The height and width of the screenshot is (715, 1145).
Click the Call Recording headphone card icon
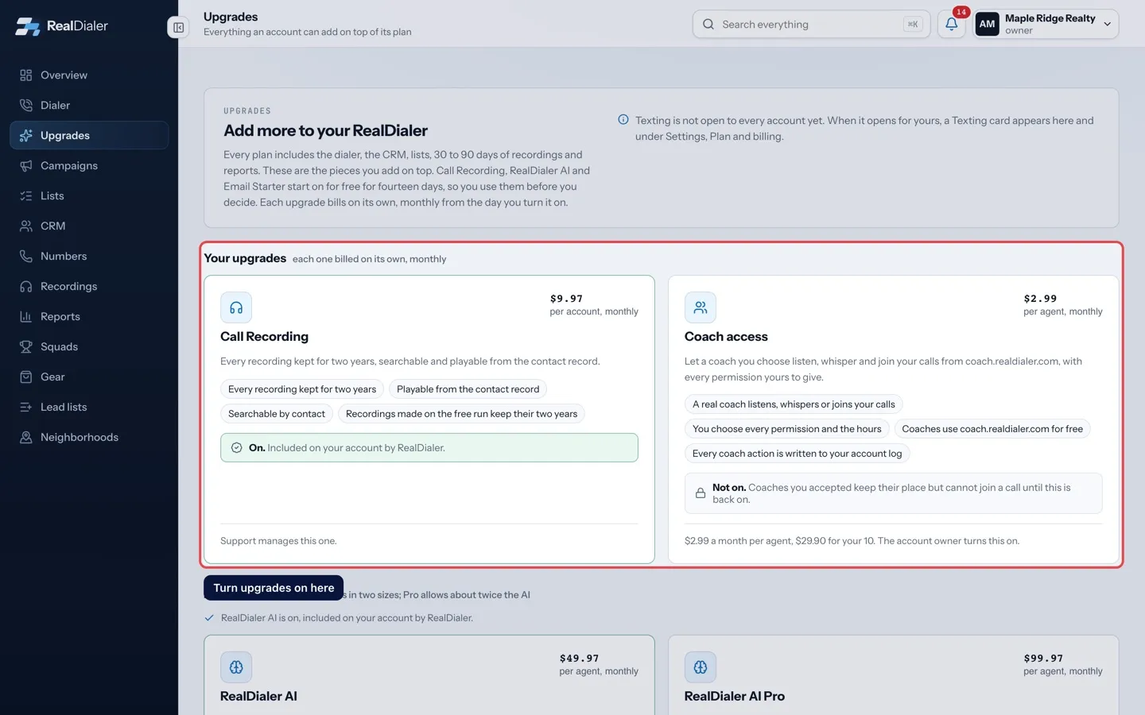[x=236, y=307]
